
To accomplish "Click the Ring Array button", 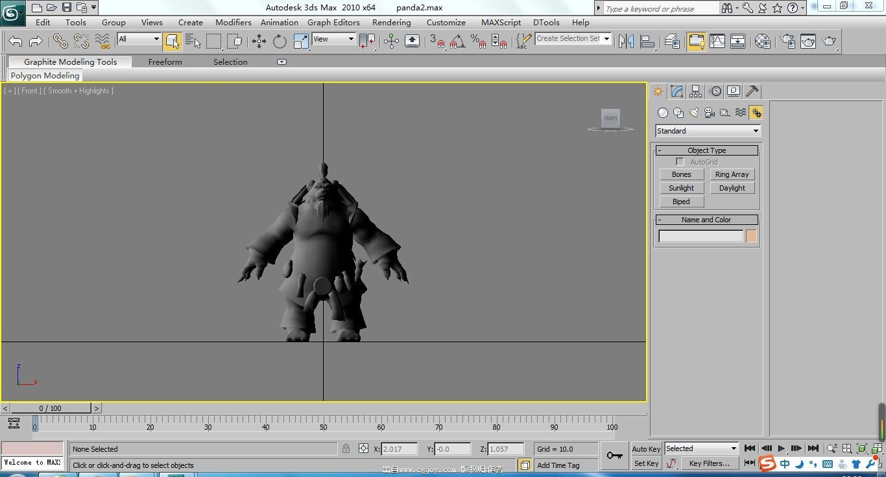I will click(x=732, y=174).
